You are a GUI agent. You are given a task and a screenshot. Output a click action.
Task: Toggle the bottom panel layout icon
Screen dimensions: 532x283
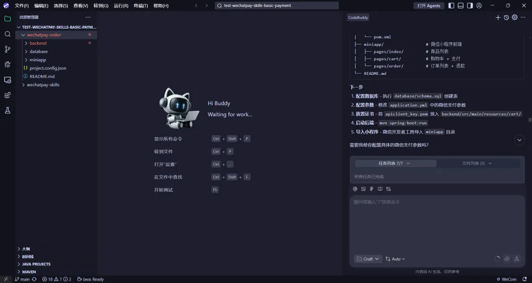tap(461, 5)
